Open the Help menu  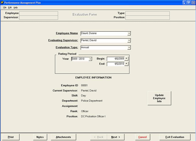click(15, 7)
